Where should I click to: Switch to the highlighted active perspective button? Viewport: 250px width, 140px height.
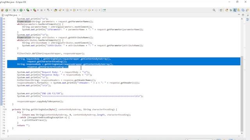click(x=235, y=10)
